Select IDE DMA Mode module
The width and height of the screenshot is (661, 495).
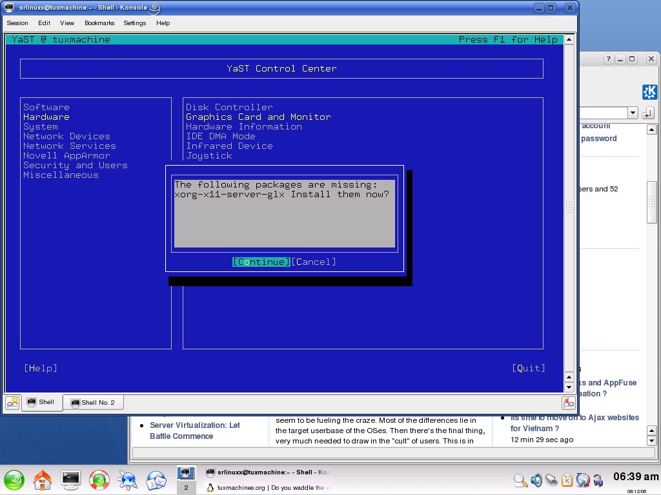click(x=221, y=137)
